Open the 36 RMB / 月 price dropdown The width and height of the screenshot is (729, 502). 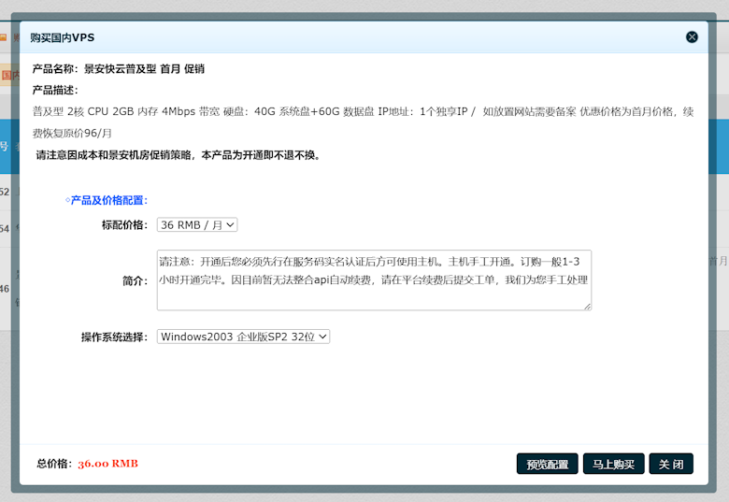(x=197, y=224)
